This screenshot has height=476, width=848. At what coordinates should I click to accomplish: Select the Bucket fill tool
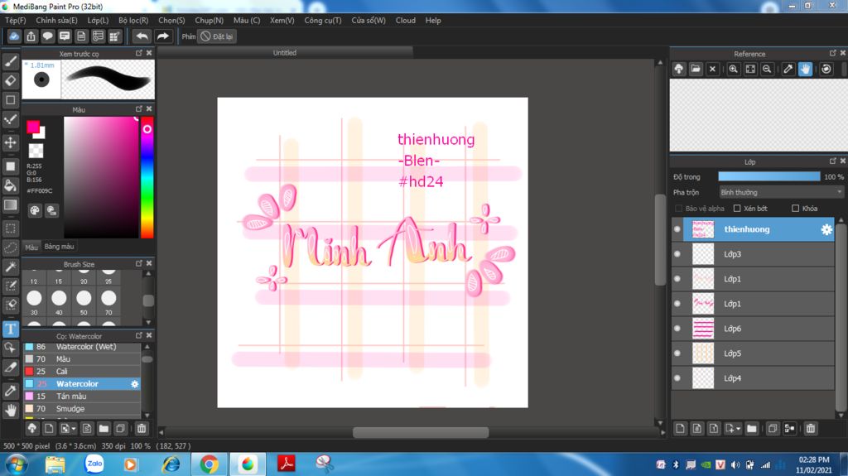click(10, 185)
